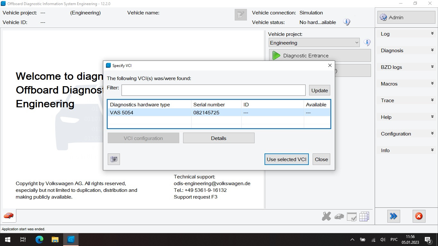Click the Close button in the dialog

(x=321, y=159)
